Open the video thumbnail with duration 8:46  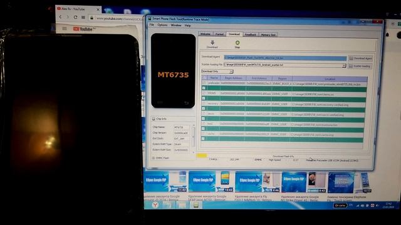point(257,182)
